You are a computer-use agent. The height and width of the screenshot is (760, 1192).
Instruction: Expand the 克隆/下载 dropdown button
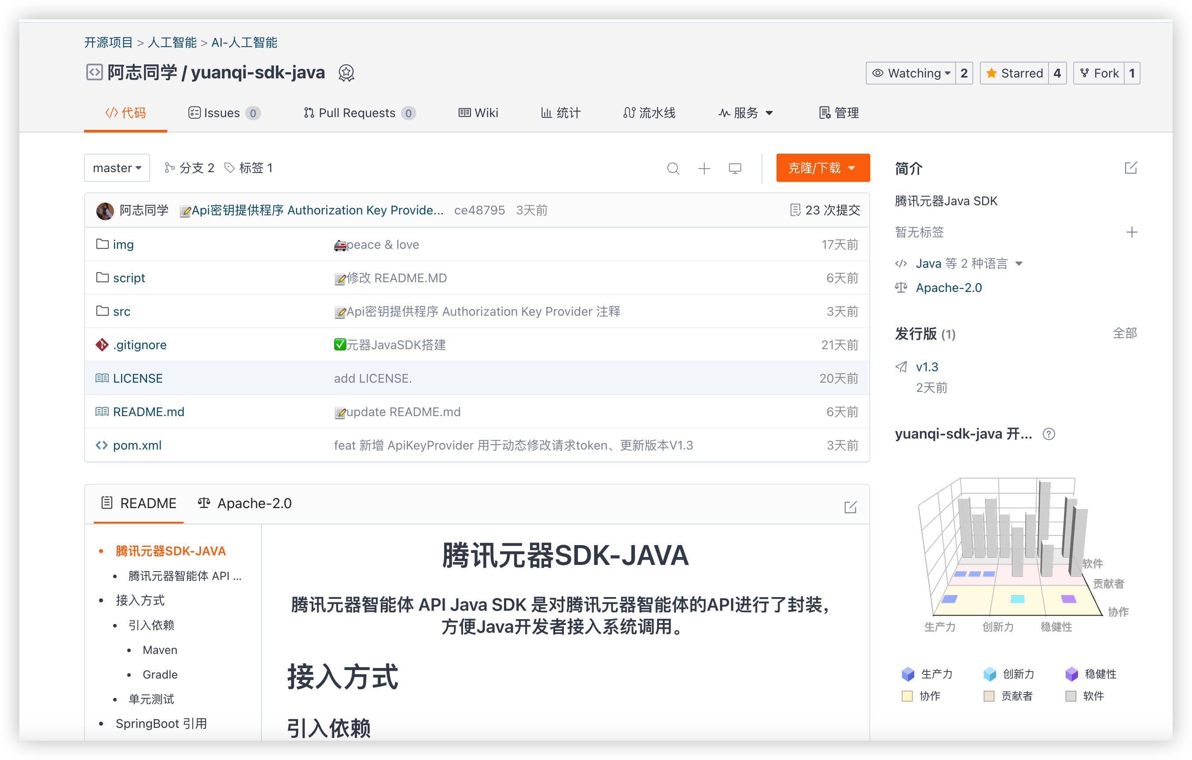[822, 168]
